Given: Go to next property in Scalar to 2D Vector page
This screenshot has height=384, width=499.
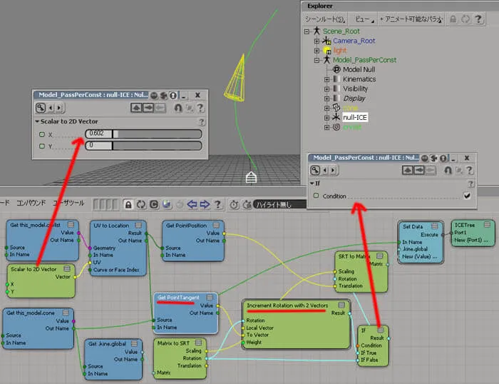Looking at the screenshot, I should click(x=59, y=108).
